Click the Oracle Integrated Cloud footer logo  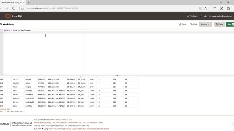(16, 124)
